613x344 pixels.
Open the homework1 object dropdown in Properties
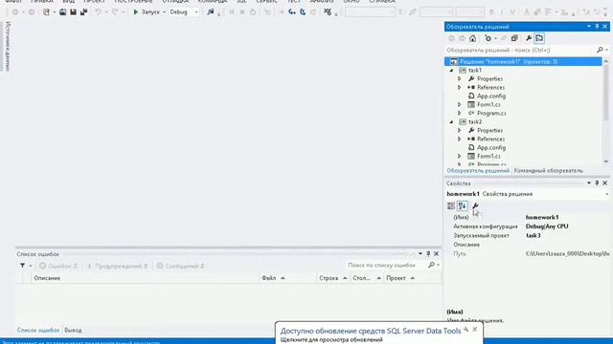point(606,194)
